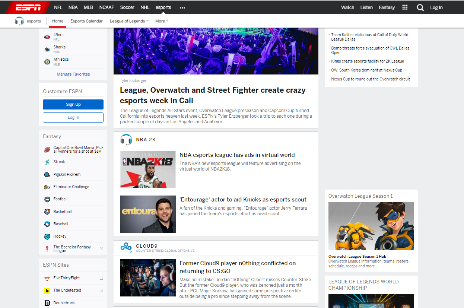This screenshot has height=308, width=464.
Task: Click external link icon beside FiveThirtyEight
Action: [101, 278]
